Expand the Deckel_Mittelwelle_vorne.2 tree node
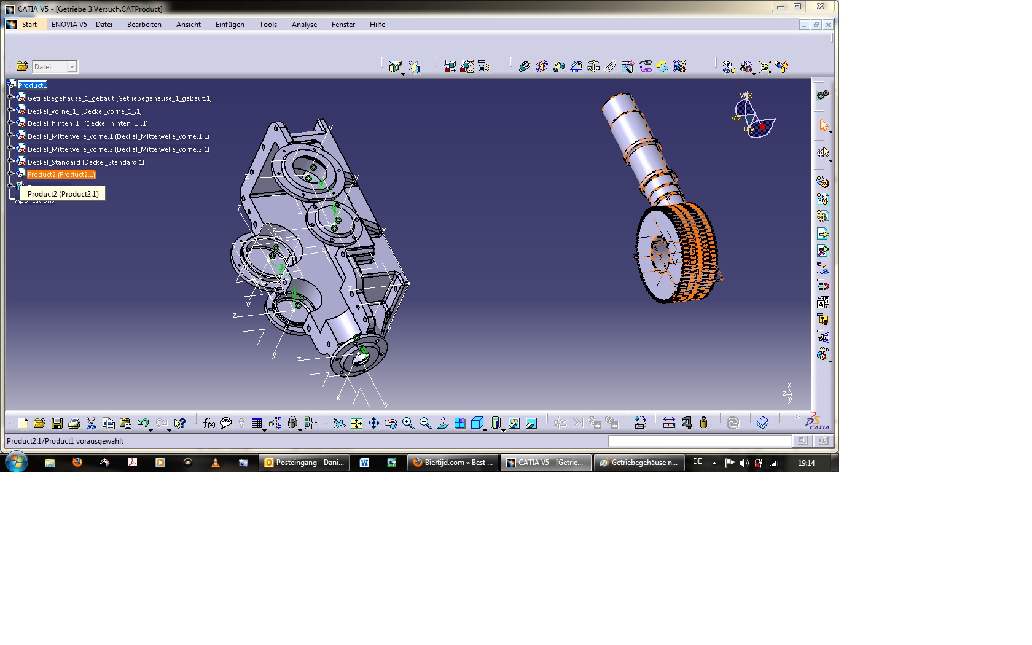 (x=10, y=148)
